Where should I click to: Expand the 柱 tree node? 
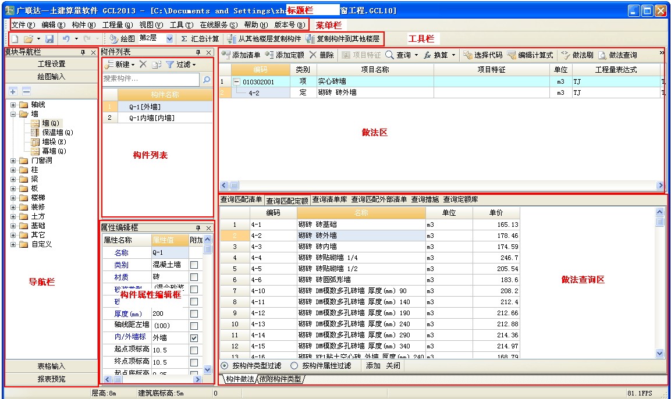click(x=13, y=170)
